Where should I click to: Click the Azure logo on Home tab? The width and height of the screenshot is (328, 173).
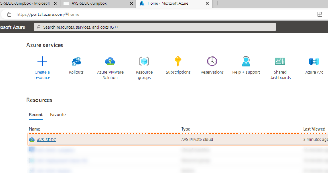[142, 3]
